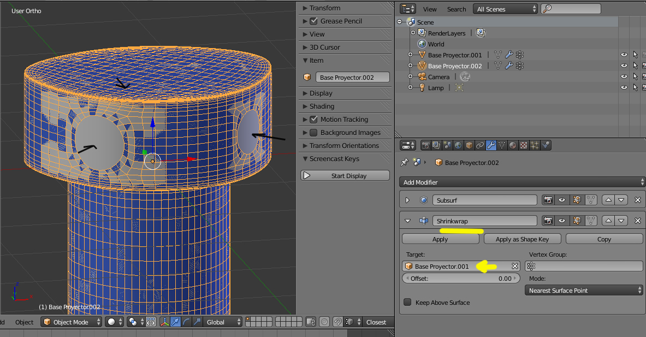
Task: Delete the Subsurf modifier with X
Action: tap(637, 200)
